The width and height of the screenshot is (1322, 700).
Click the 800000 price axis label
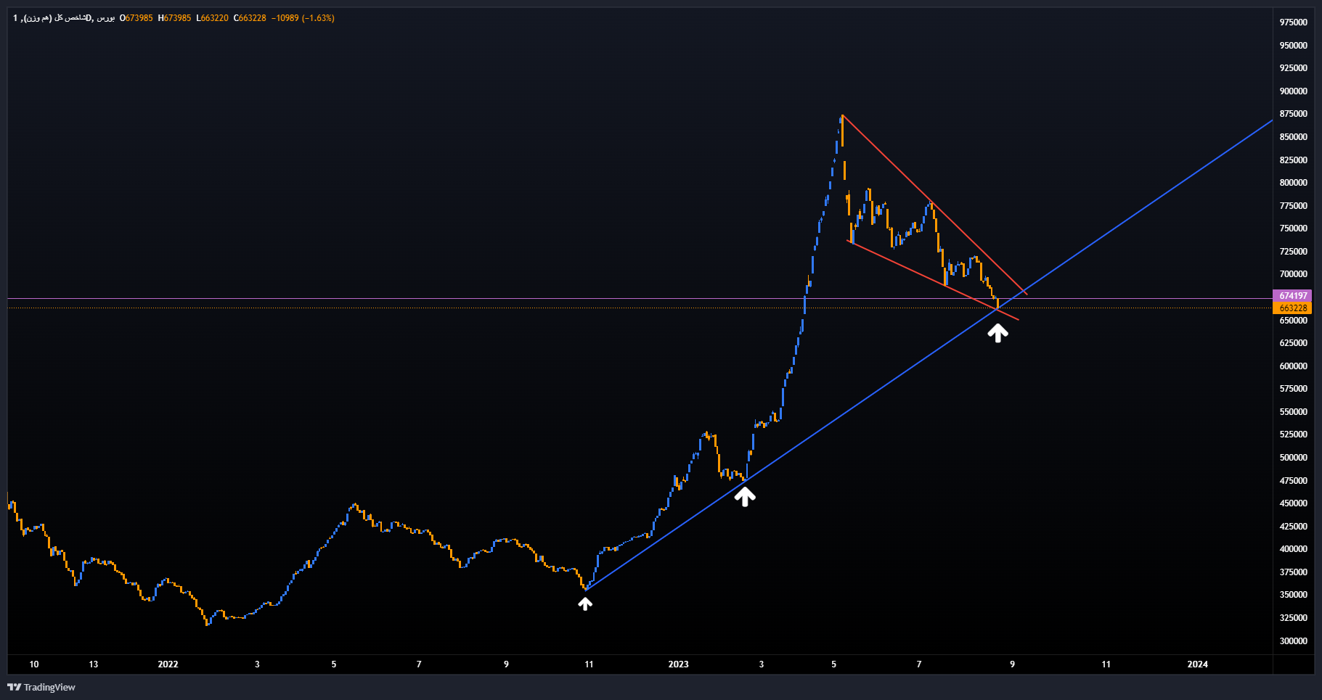tap(1294, 183)
